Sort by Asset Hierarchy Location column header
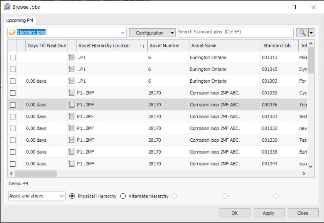The height and width of the screenshot is (223, 324). [104, 46]
